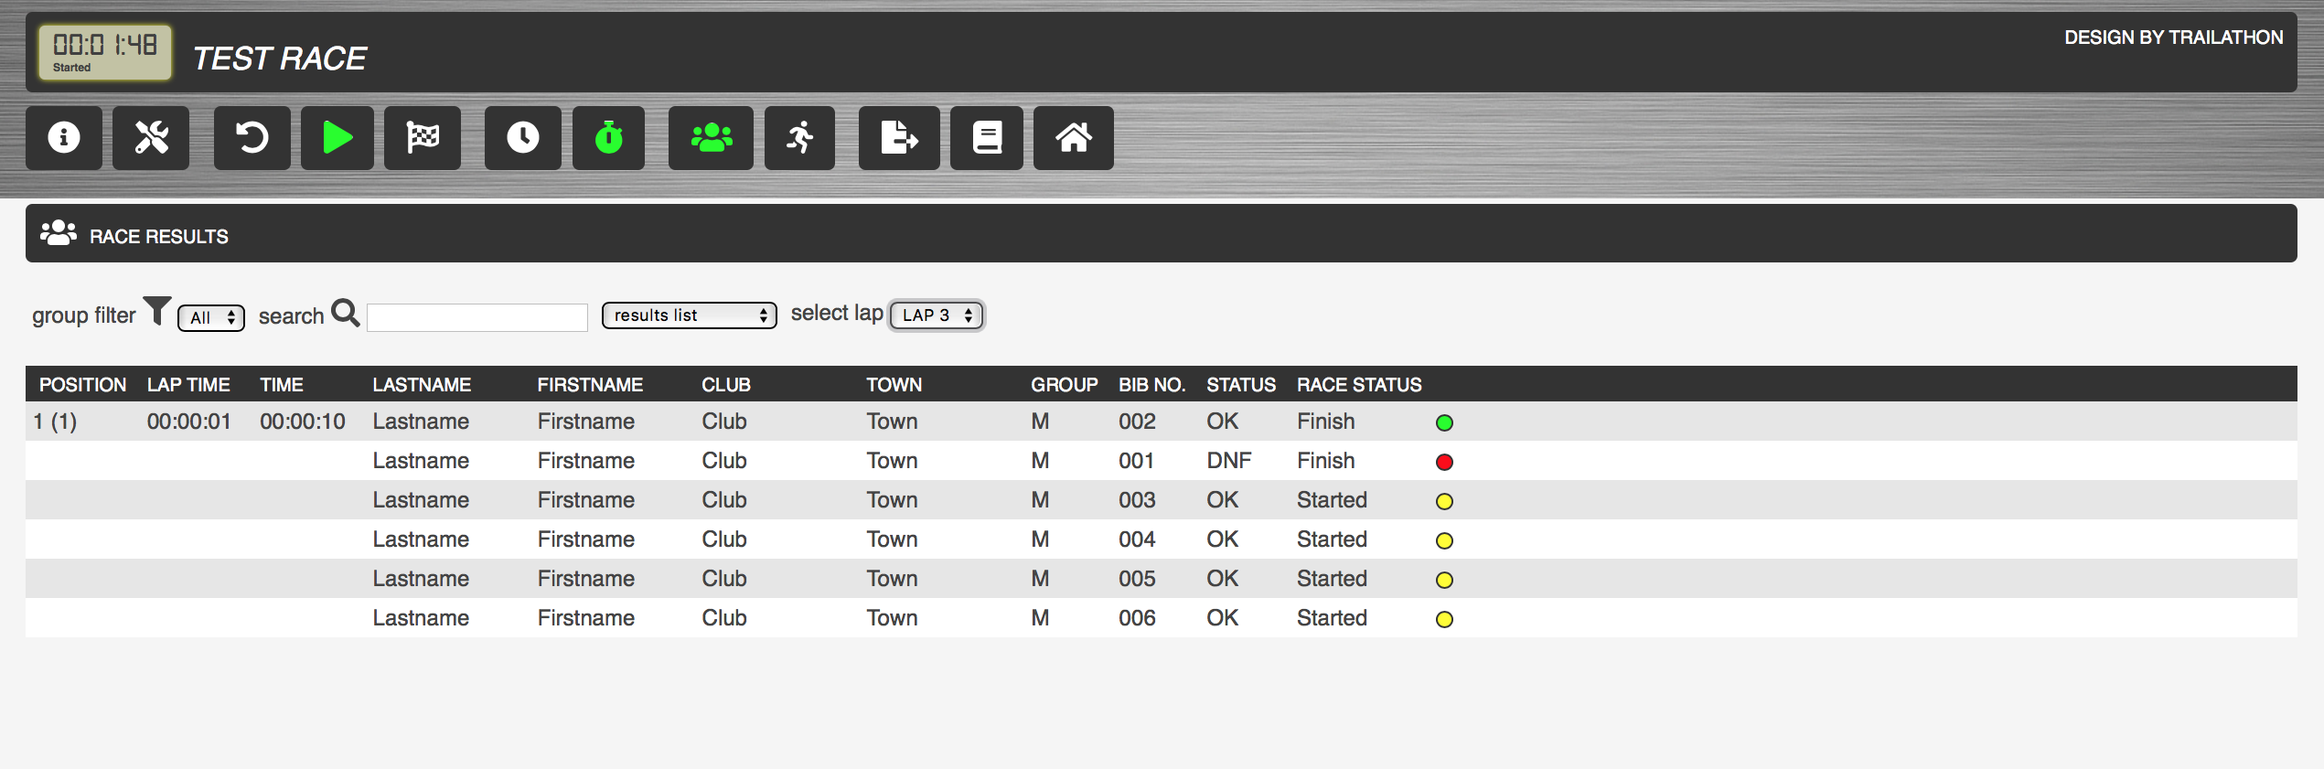Open the tools settings wrench icon

click(151, 138)
